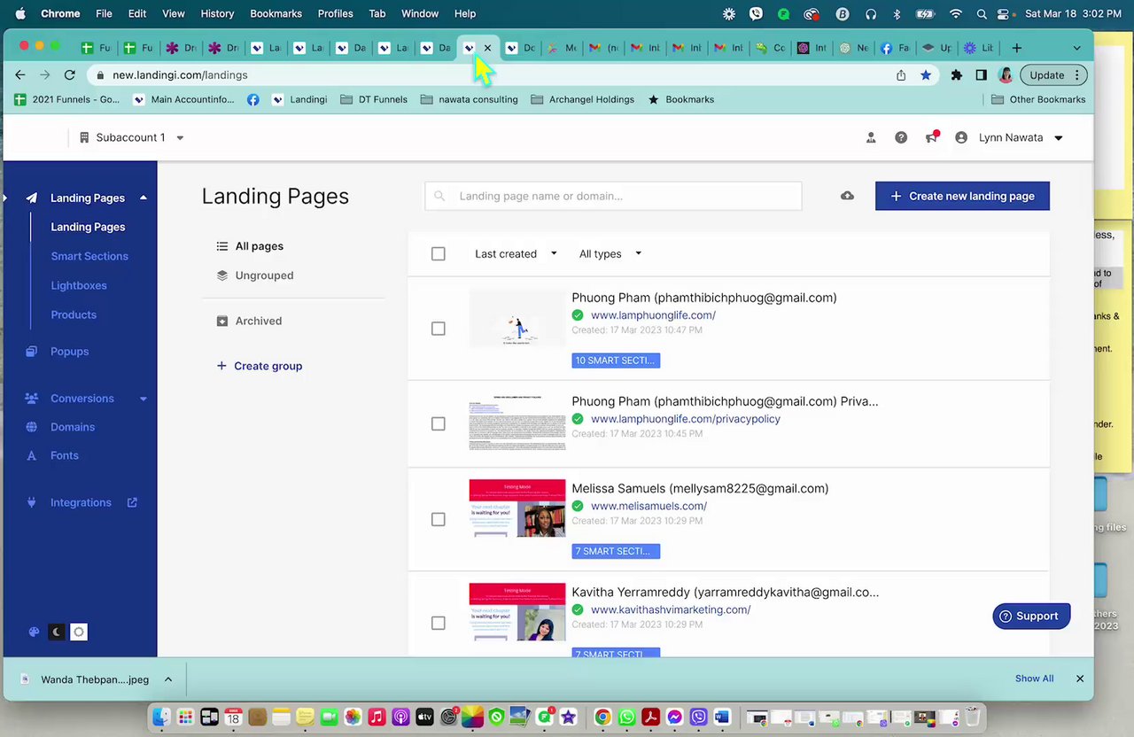Open the Profiles menu
The image size is (1134, 737).
click(335, 14)
